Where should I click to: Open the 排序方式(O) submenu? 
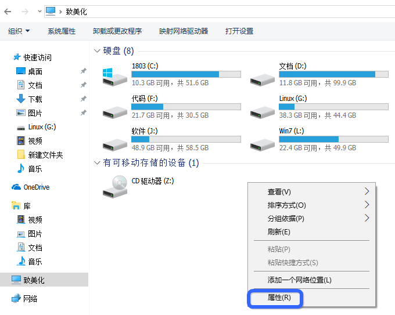pyautogui.click(x=311, y=205)
